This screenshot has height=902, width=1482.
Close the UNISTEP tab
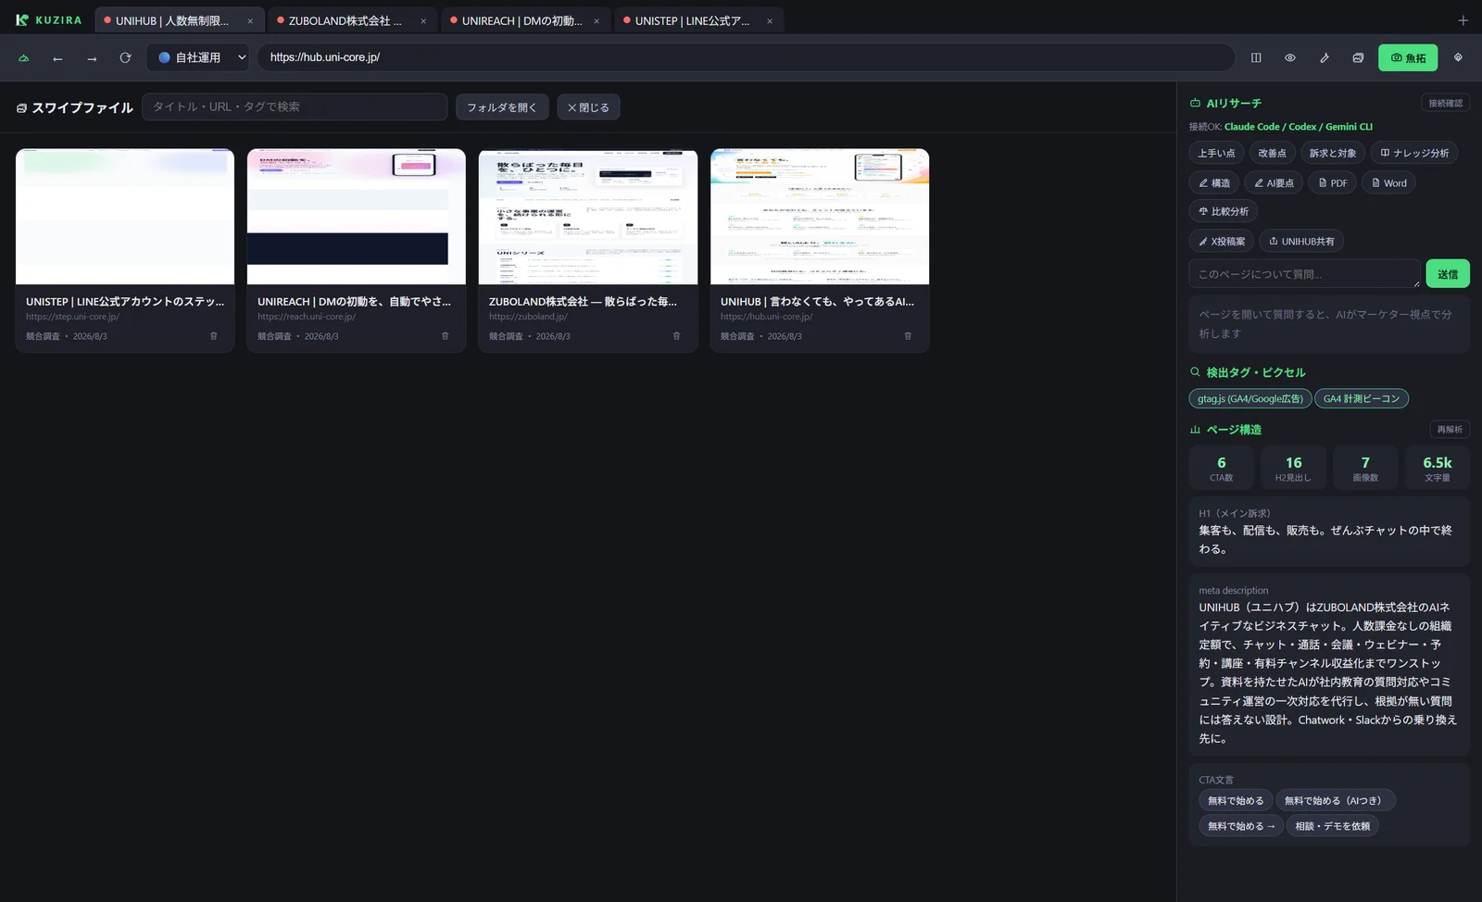[770, 21]
